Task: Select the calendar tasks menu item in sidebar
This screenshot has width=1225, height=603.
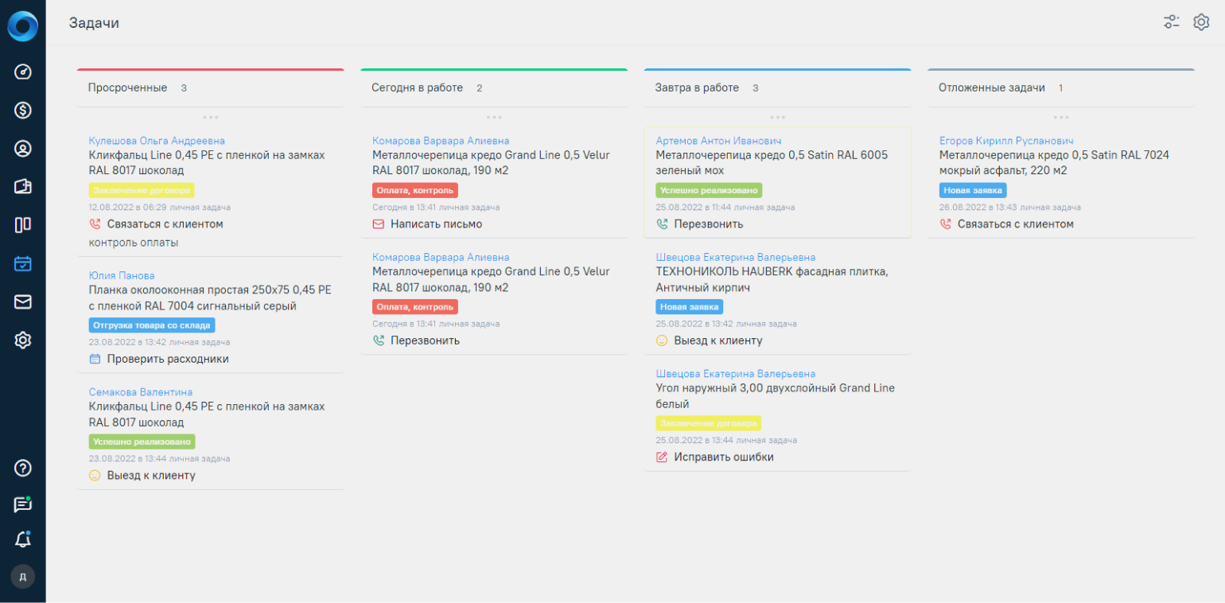Action: [23, 263]
